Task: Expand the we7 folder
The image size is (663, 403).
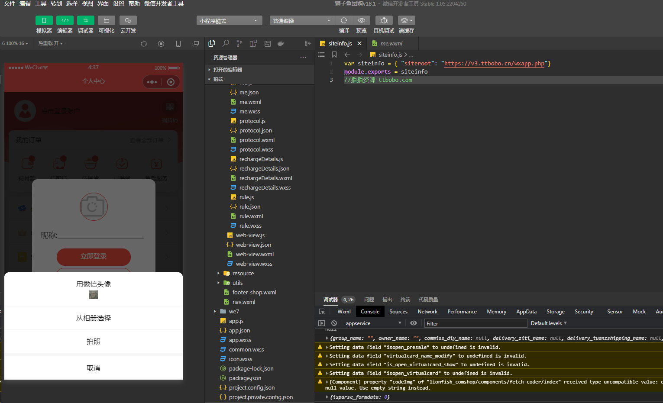Action: pyautogui.click(x=259, y=311)
